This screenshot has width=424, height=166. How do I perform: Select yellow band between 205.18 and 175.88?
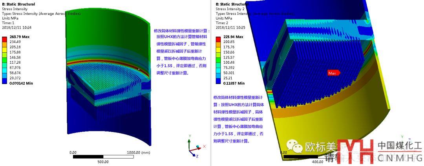4,50
